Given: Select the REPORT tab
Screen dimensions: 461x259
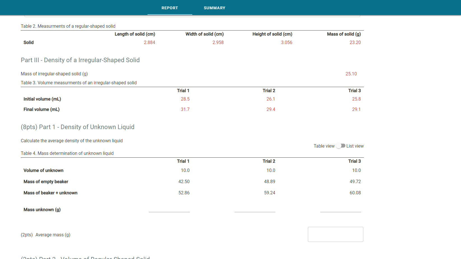Looking at the screenshot, I should pyautogui.click(x=170, y=8).
